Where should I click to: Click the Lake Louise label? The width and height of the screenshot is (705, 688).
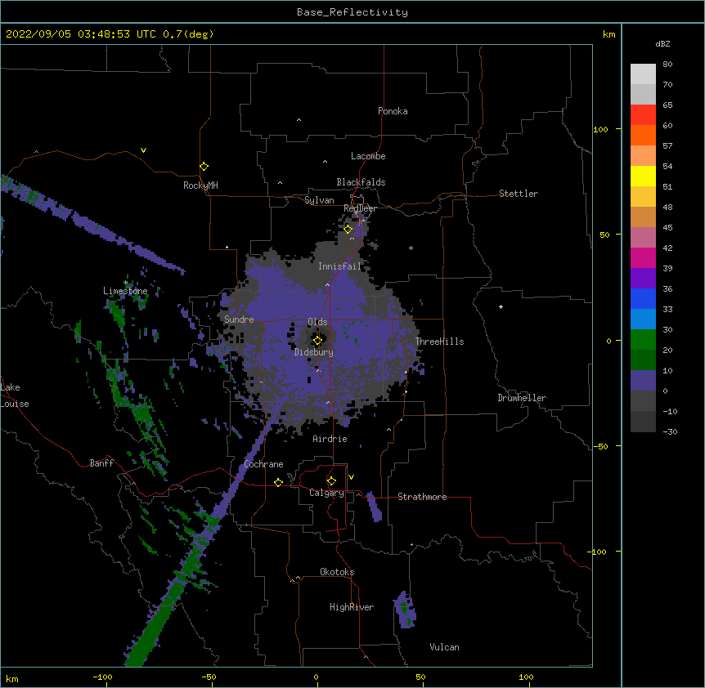pyautogui.click(x=15, y=395)
